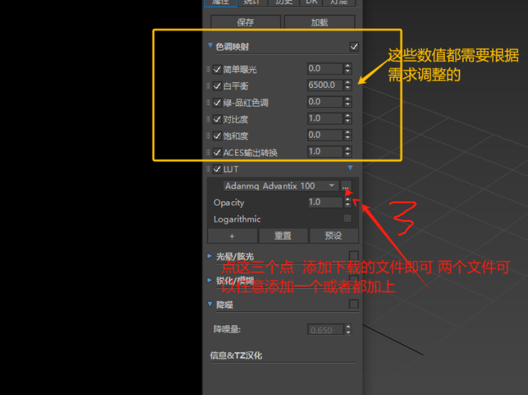
Task: Enable the 降噪 checkbox
Action: pos(354,304)
